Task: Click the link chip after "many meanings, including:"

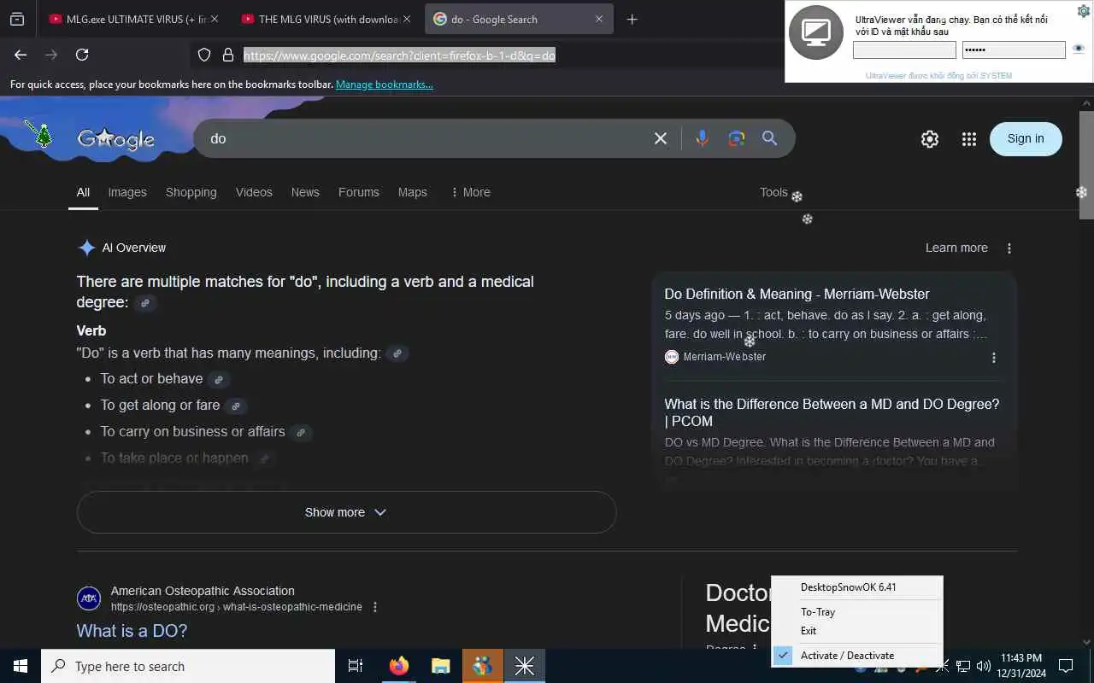Action: coord(397,353)
